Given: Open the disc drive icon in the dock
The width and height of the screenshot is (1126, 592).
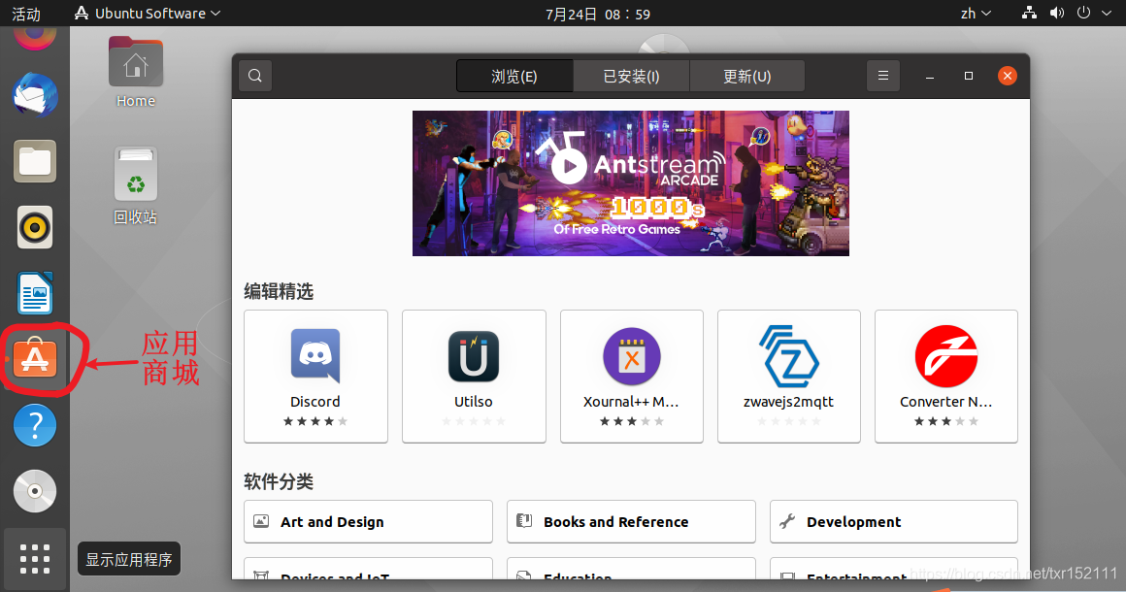Looking at the screenshot, I should point(35,491).
